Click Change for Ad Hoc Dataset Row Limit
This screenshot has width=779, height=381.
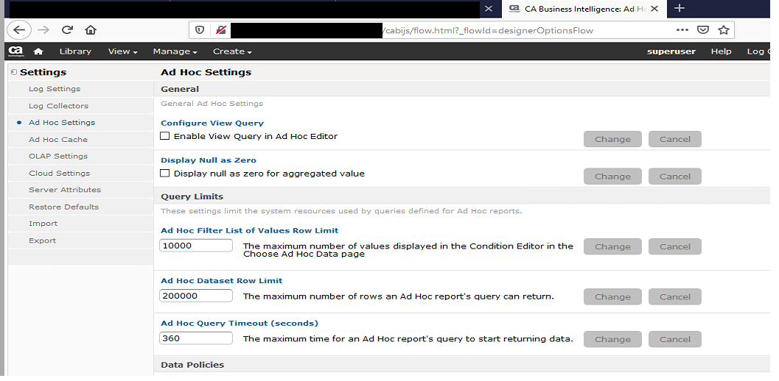tap(612, 296)
